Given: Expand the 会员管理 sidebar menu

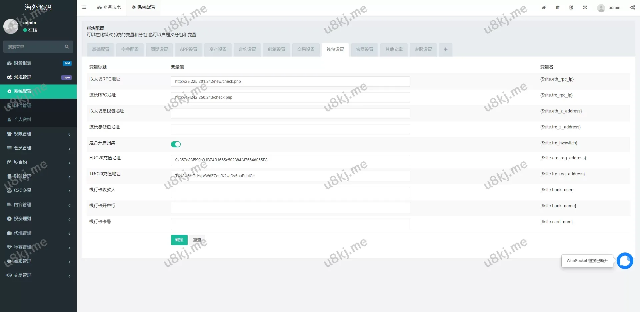Looking at the screenshot, I should (x=38, y=148).
